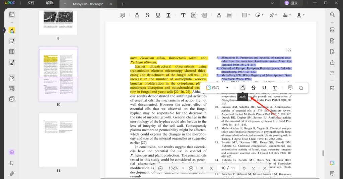Viewport: 343px width, 179px height.
Task: Zoom in using the plus button
Action: [191, 168]
